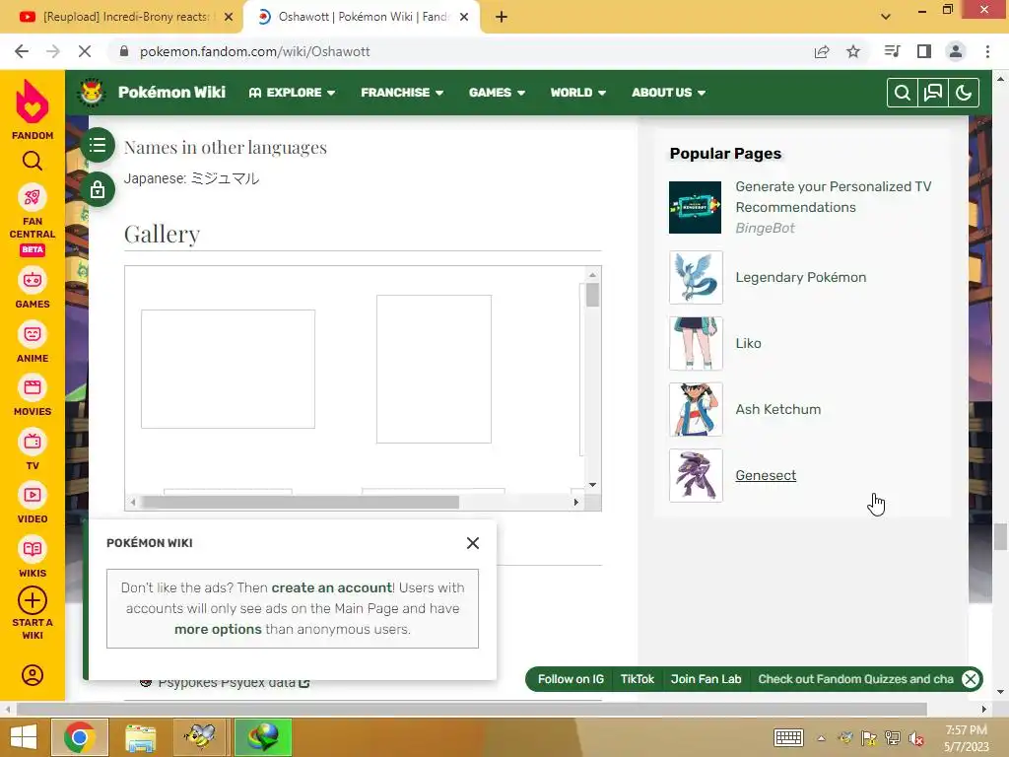Open the Movies sidebar icon
The image size is (1009, 757).
tap(33, 388)
